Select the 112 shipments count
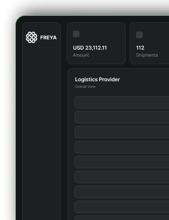 (x=140, y=48)
